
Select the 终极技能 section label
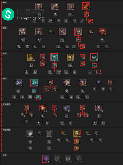pos(6,130)
